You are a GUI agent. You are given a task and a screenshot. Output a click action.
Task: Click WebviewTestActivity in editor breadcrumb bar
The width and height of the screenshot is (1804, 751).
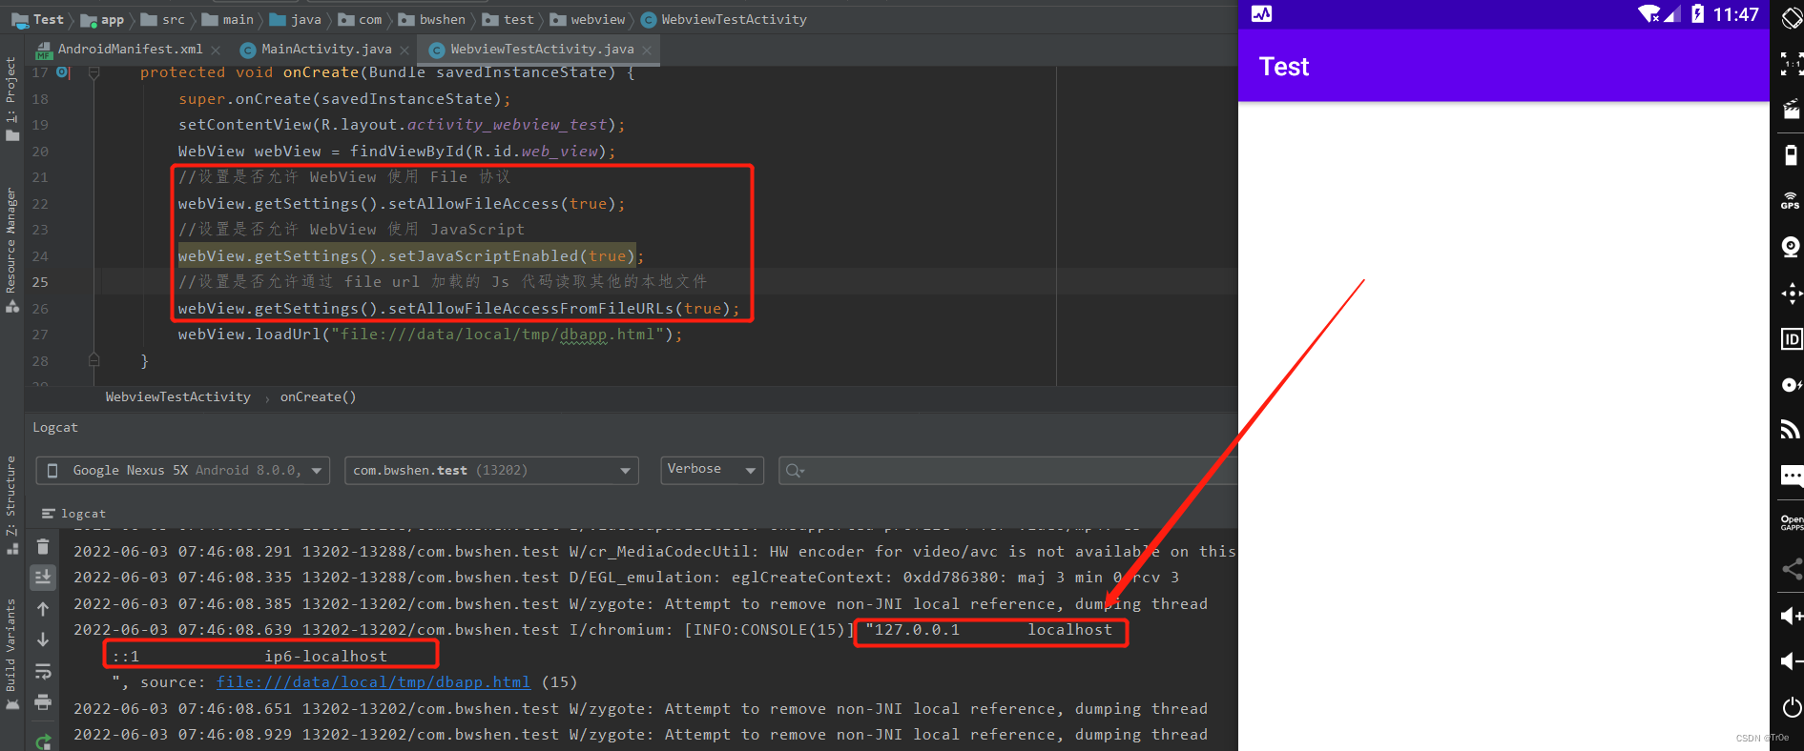pos(177,396)
